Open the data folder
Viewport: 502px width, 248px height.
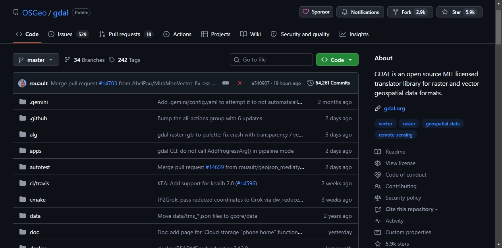click(35, 216)
